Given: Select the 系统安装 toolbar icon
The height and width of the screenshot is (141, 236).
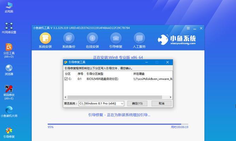Looking at the screenshot, I should (45, 41).
